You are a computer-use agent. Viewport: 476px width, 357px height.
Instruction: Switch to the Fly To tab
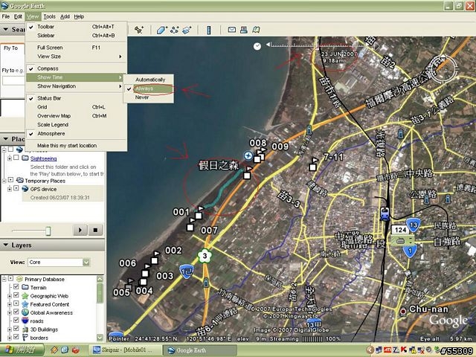click(10, 48)
